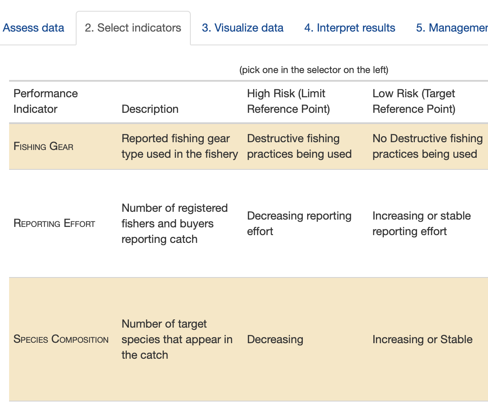Click the Decreasing cell for Species Composition
The image size is (488, 408).
click(275, 339)
